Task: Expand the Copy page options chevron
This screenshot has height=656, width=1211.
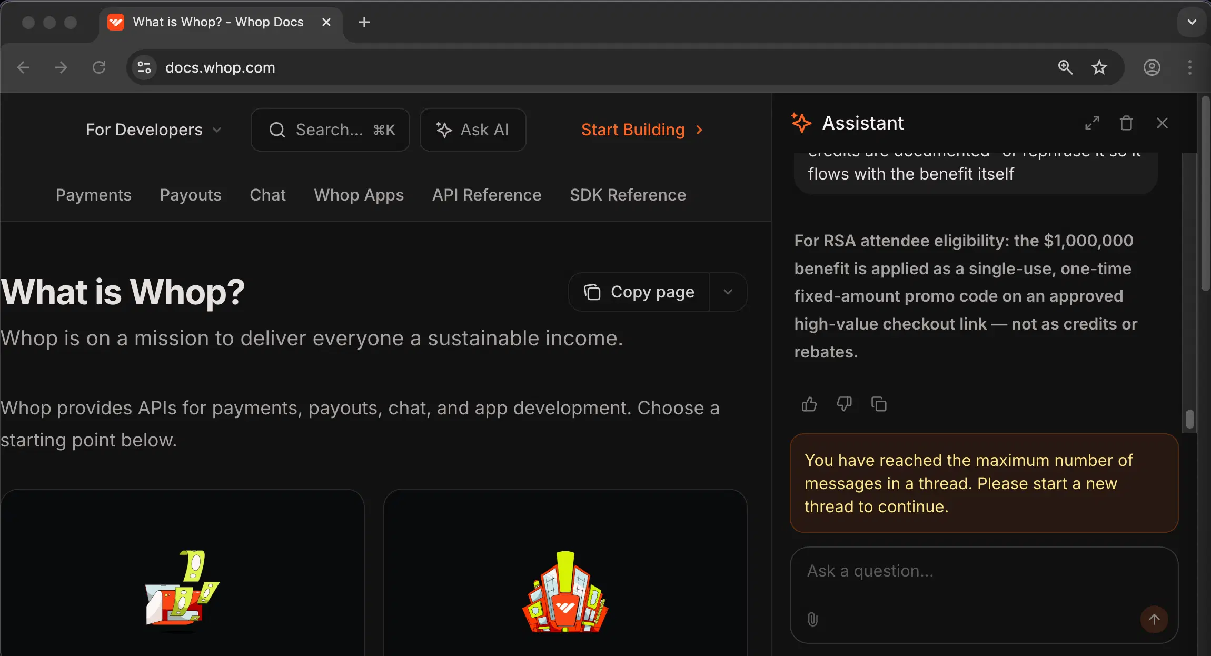Action: coord(728,292)
